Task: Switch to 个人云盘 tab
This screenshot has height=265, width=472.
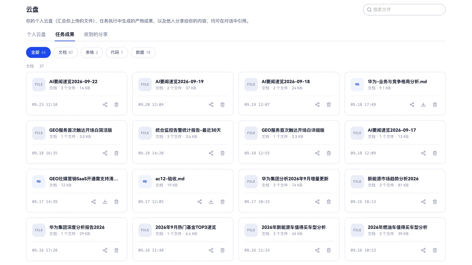Action: coord(36,34)
